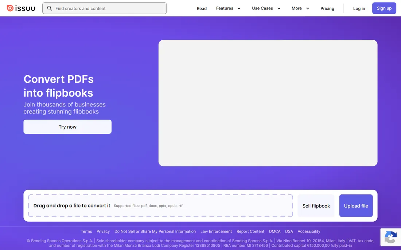Expand the Features dropdown chevron
401x250 pixels.
(239, 8)
